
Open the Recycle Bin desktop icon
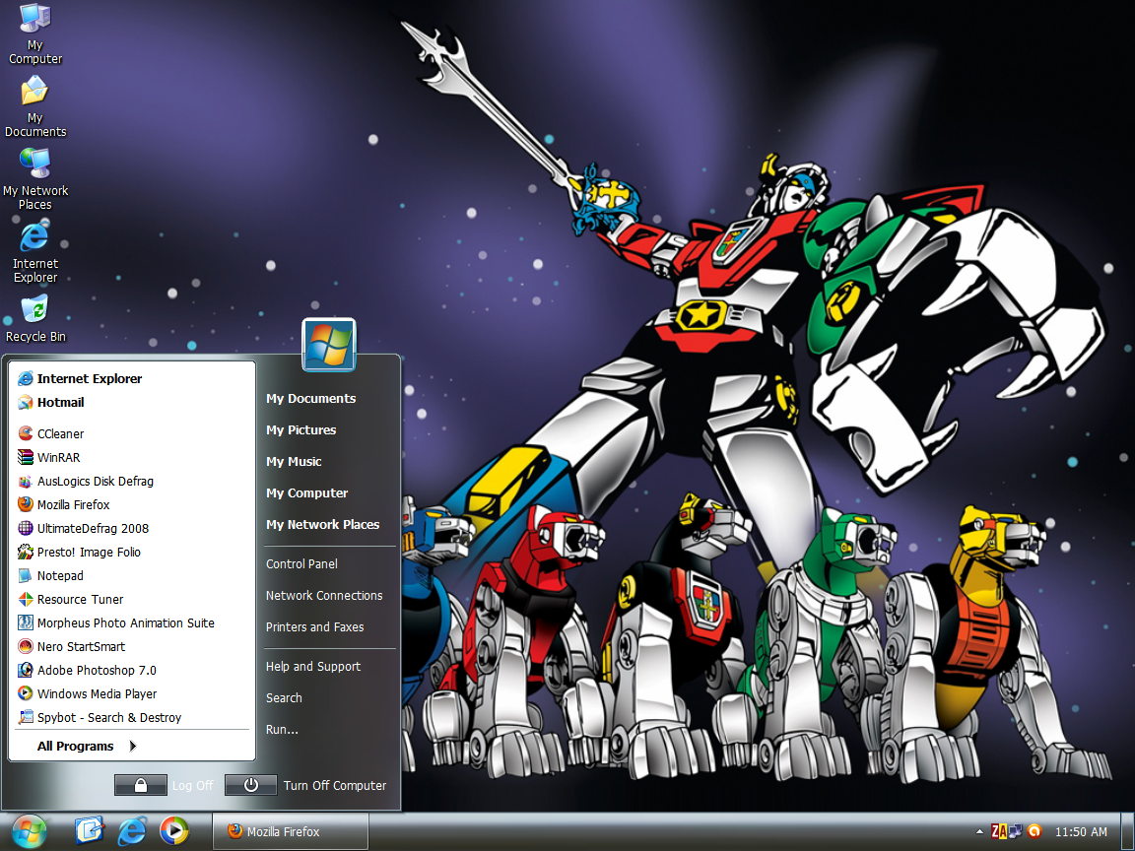click(x=34, y=318)
